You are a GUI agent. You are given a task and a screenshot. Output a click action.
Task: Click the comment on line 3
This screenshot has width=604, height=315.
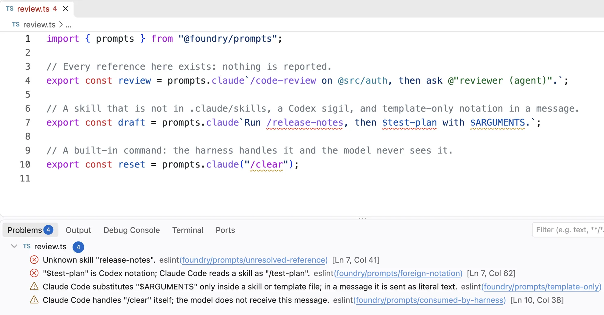tap(189, 67)
